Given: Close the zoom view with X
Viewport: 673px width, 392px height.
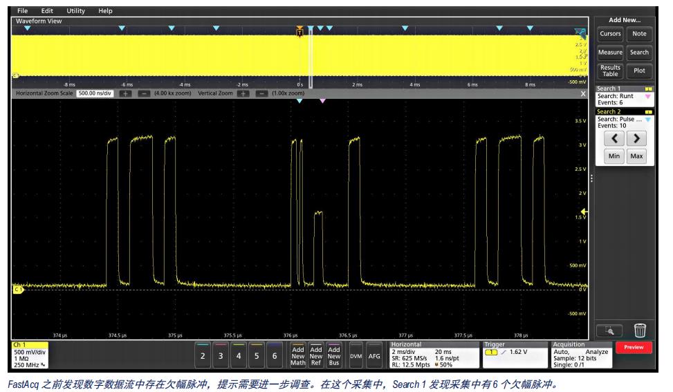Looking at the screenshot, I should 583,93.
